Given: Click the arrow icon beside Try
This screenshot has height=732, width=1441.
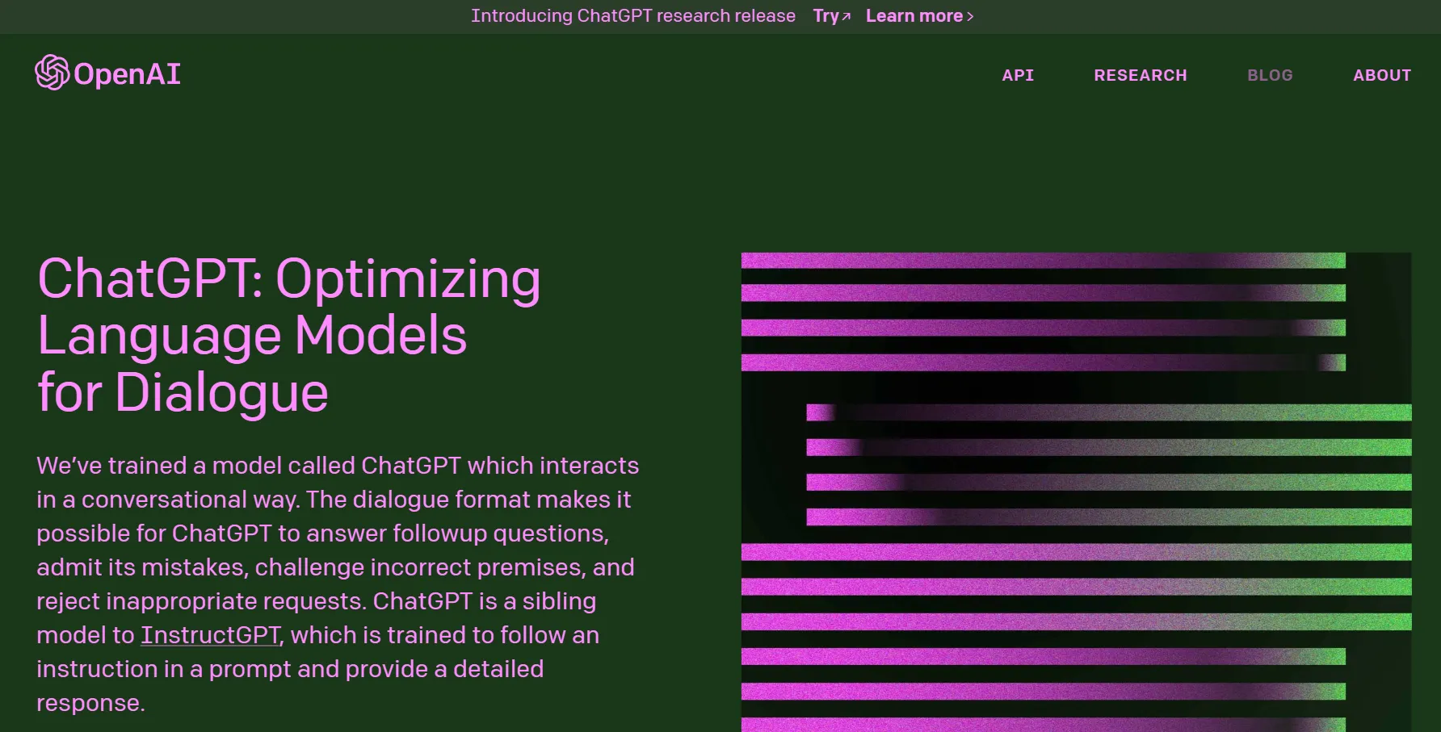Looking at the screenshot, I should click(847, 17).
